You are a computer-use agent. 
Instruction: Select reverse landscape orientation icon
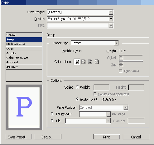tap(97, 62)
